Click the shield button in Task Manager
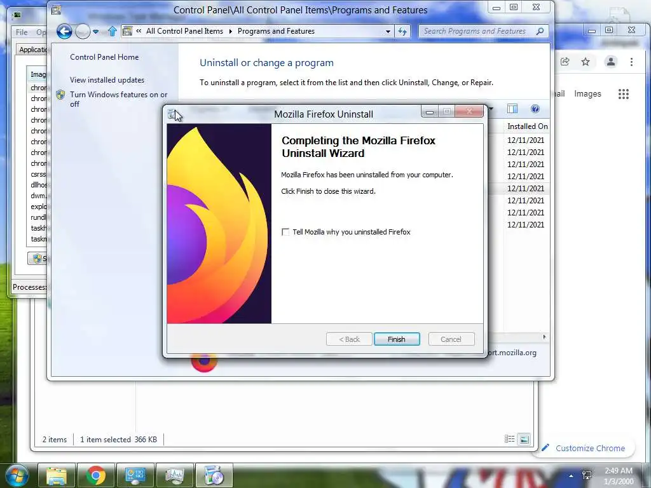 pos(38,259)
